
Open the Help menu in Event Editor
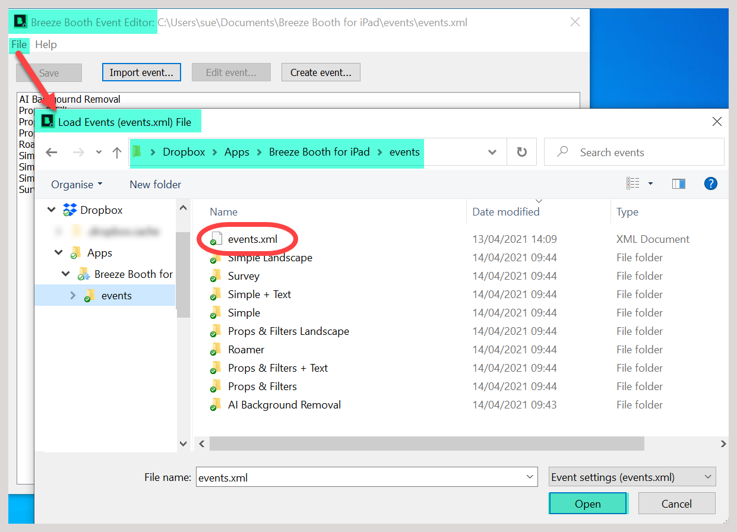coord(46,45)
